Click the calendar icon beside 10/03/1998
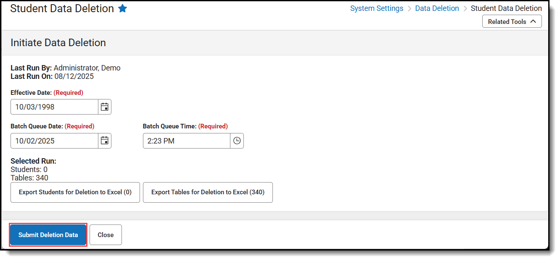The image size is (560, 261). [x=104, y=107]
